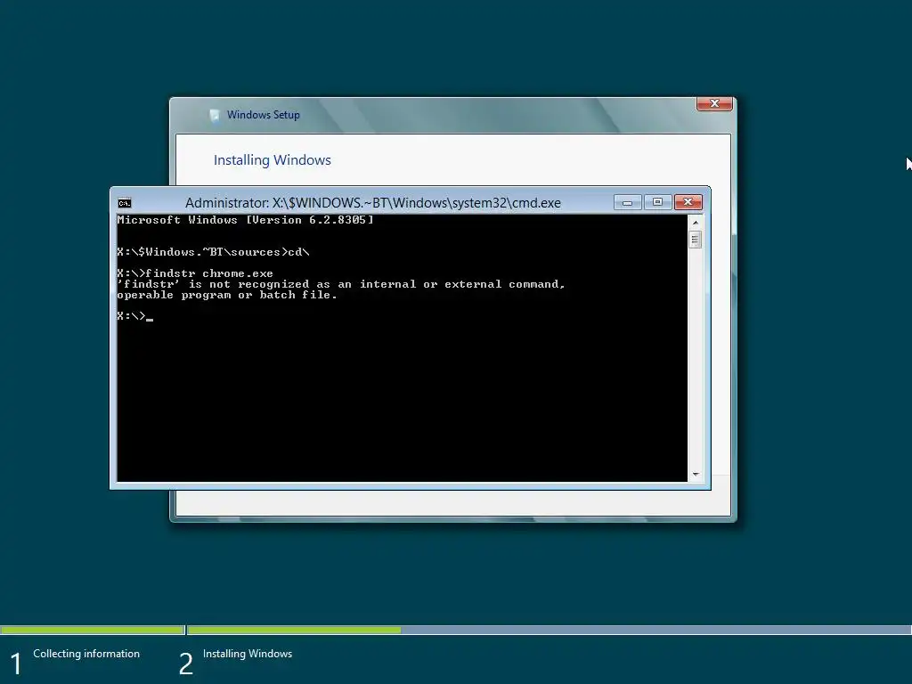Maximize the cmd.exe console window
This screenshot has height=684, width=912.
[x=658, y=202]
